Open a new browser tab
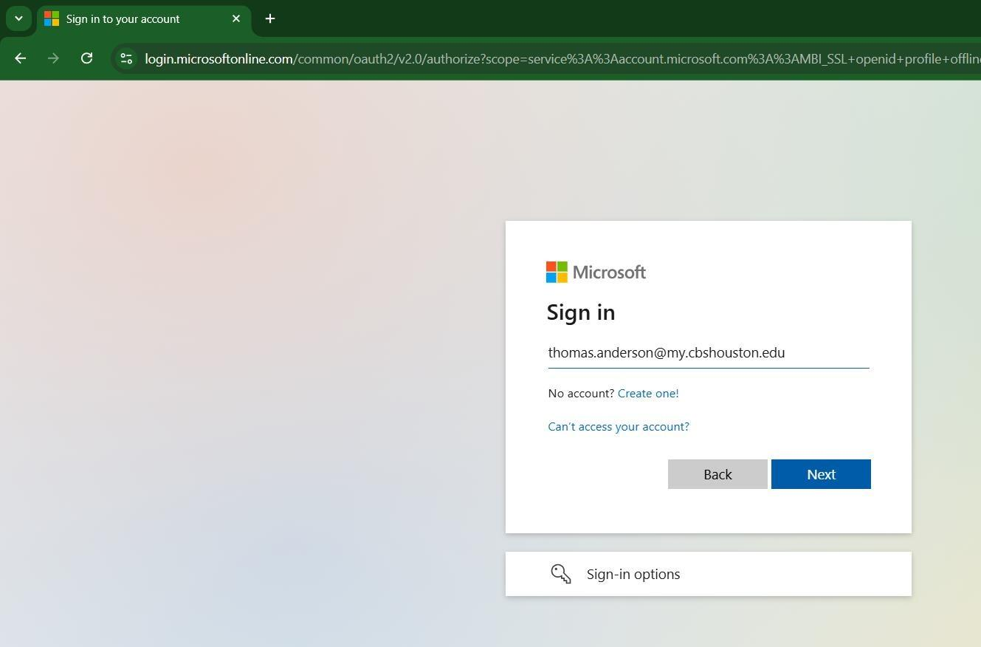Viewport: 981px width, 647px height. click(270, 18)
